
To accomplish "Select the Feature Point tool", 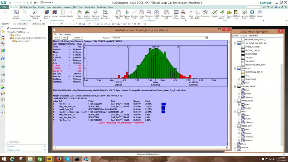I will [x=127, y=14].
